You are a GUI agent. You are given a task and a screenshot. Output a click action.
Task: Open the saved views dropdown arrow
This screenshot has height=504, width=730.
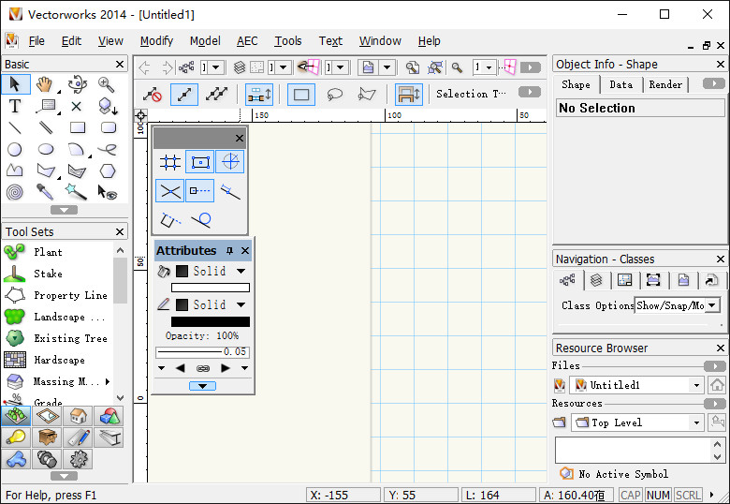[387, 68]
